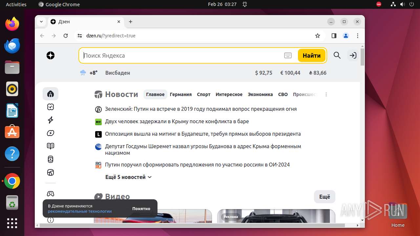Click the weather cloud icon

83,73
